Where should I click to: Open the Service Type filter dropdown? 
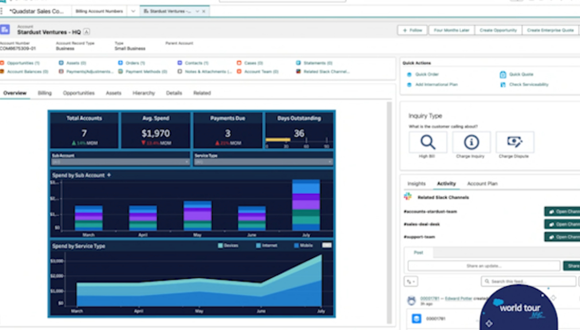(x=263, y=162)
